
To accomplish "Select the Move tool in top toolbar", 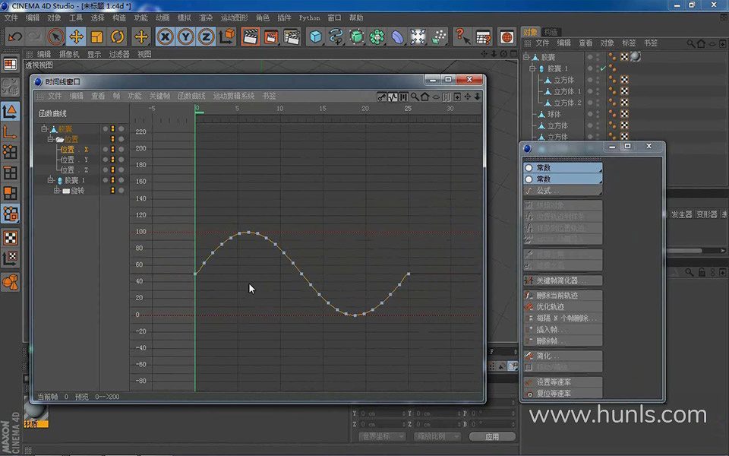I will pos(76,36).
